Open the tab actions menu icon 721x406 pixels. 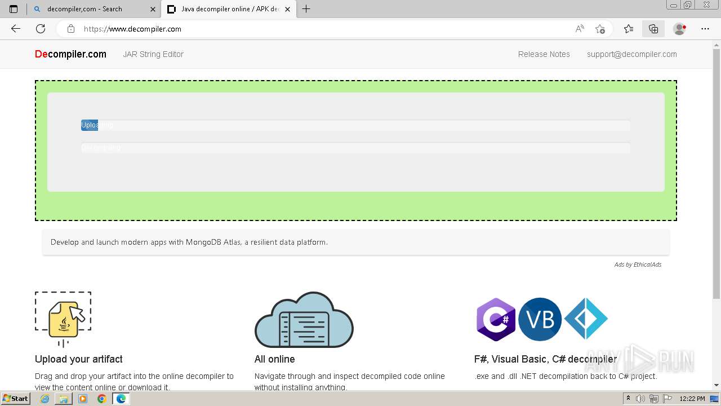click(x=14, y=9)
